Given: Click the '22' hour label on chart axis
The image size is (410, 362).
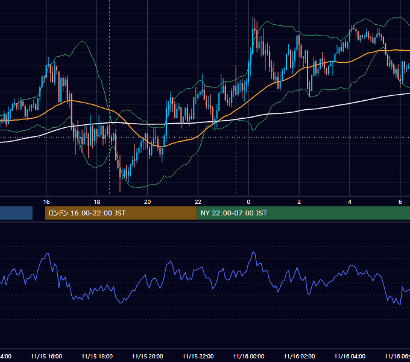Looking at the screenshot, I should 198,202.
